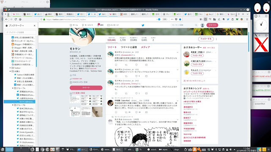Collapse the グループB bookmark folder
The image size is (271, 152).
[13, 105]
